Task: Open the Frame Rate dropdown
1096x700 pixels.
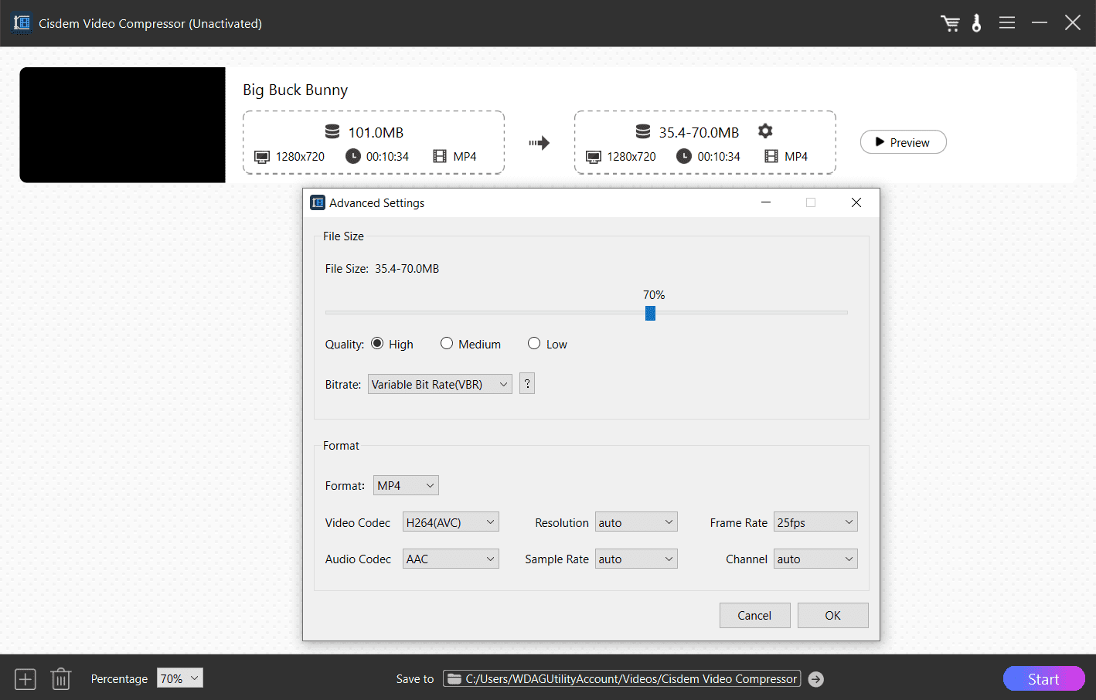Action: 815,522
